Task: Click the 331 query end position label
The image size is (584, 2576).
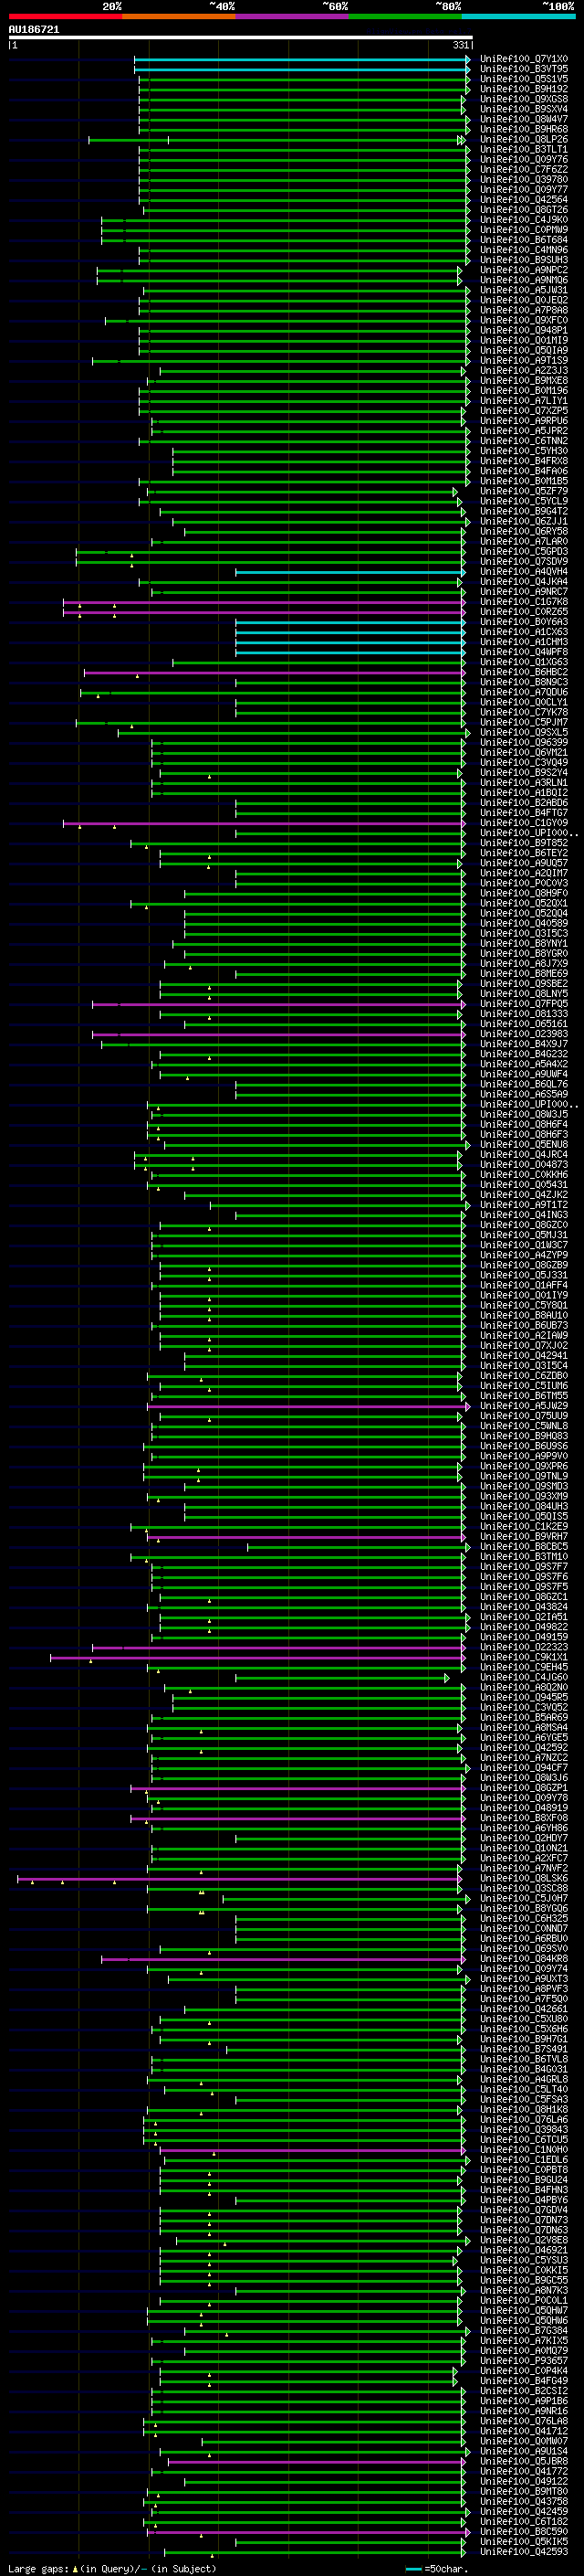Action: click(460, 45)
